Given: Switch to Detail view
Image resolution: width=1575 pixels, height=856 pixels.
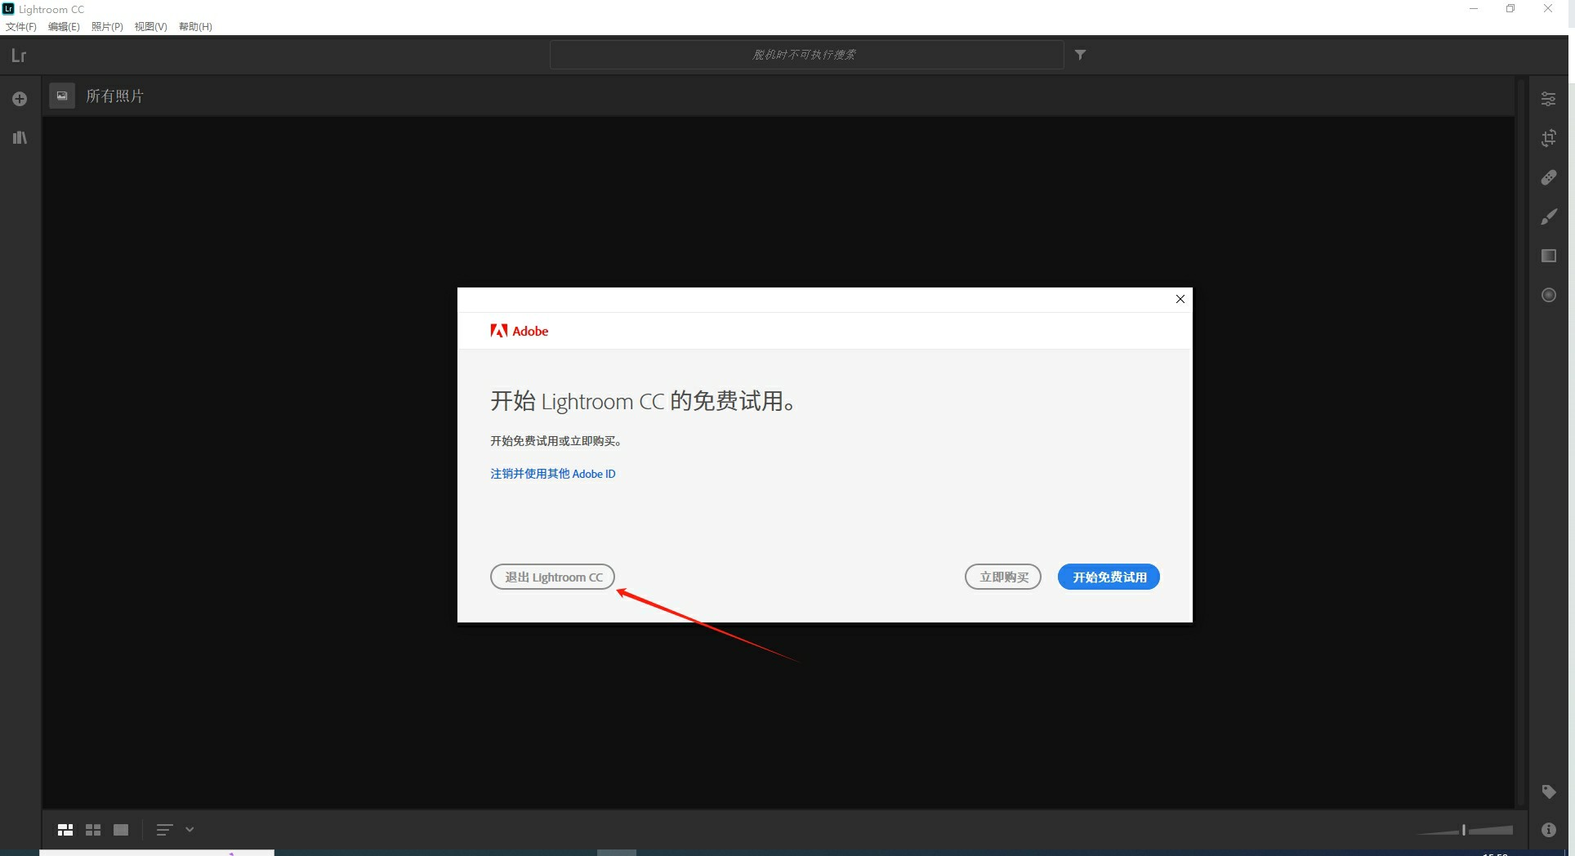Looking at the screenshot, I should (121, 830).
